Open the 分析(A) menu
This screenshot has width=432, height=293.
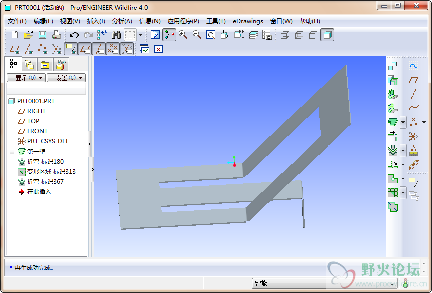pyautogui.click(x=122, y=21)
